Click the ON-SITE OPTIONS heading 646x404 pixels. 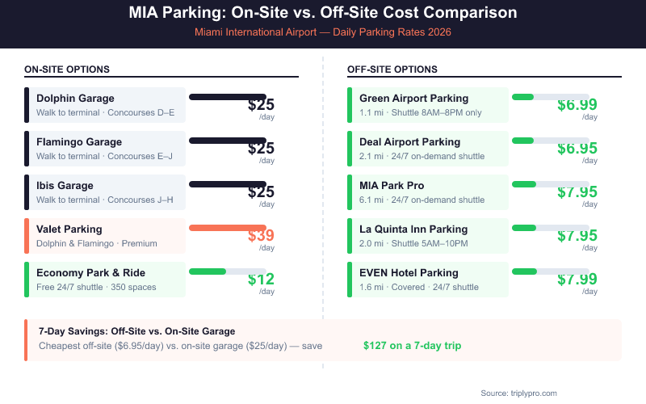click(x=67, y=69)
